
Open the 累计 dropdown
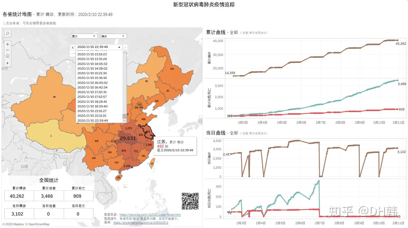84,36
